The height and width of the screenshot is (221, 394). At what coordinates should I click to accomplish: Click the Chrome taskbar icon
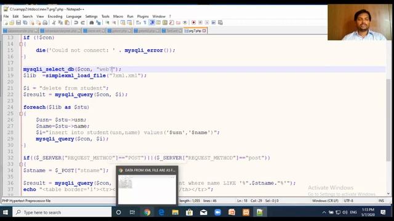coord(147,212)
